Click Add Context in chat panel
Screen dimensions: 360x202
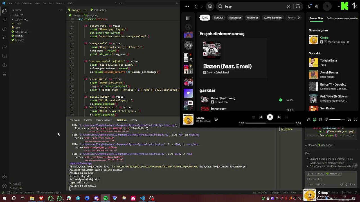(316, 174)
